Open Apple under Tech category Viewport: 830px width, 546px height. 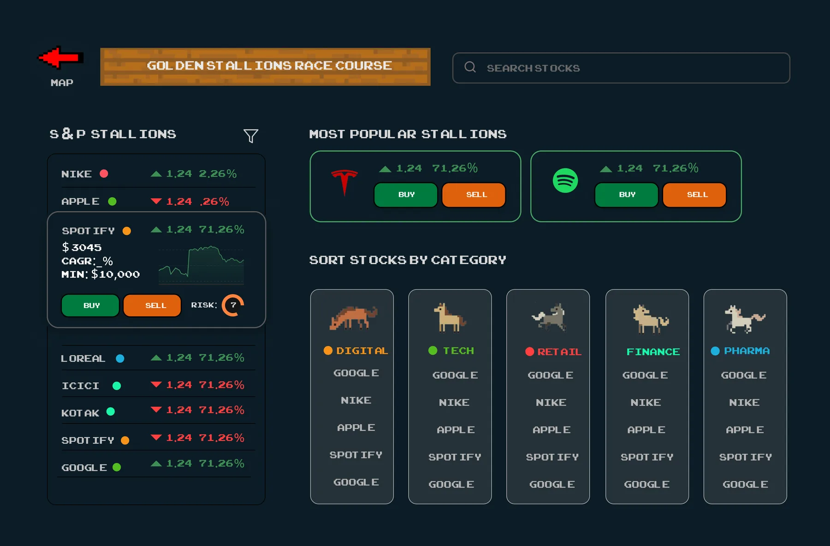[456, 430]
